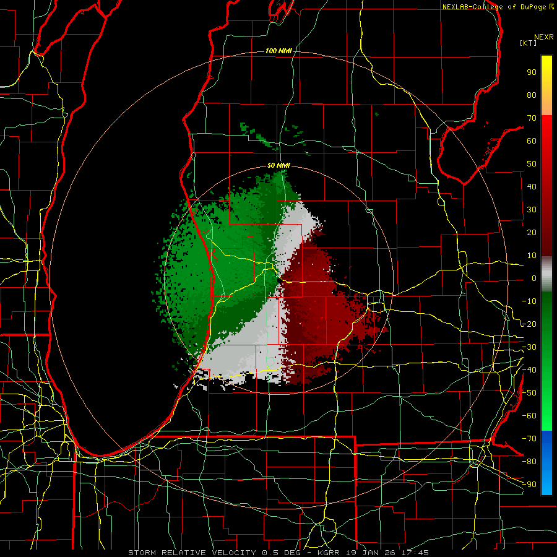Click the -10 value on the velocity scale
Image resolution: width=557 pixels, height=557 pixels.
point(529,301)
